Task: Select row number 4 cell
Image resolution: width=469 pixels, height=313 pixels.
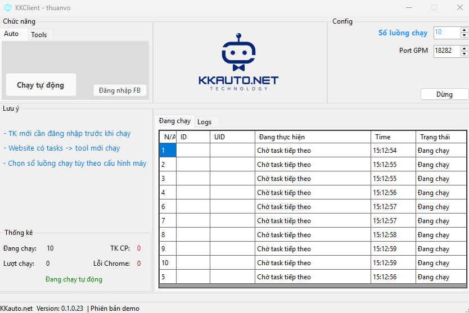Action: click(x=168, y=193)
